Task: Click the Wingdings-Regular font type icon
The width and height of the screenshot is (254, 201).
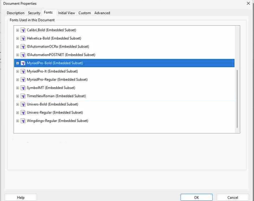Action: (23, 121)
